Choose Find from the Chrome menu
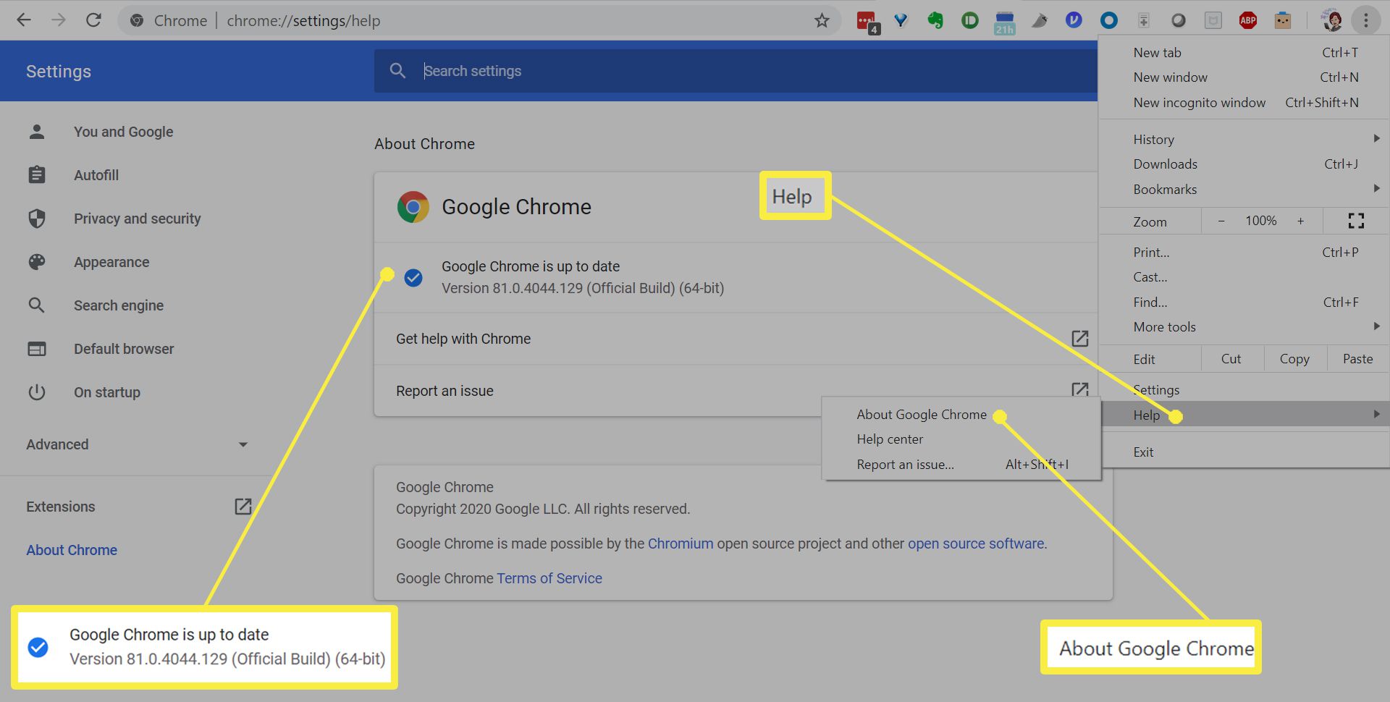This screenshot has width=1390, height=702. [x=1244, y=303]
